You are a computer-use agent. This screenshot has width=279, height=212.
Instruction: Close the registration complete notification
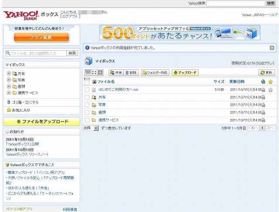pyautogui.click(x=272, y=48)
